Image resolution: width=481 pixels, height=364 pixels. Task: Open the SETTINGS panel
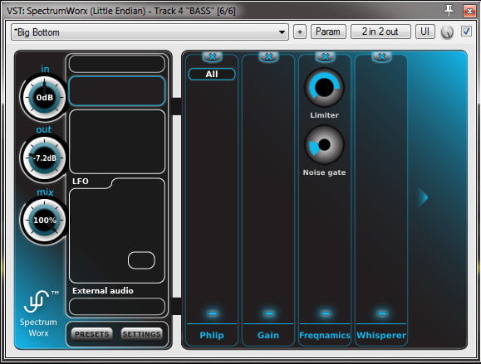point(142,334)
